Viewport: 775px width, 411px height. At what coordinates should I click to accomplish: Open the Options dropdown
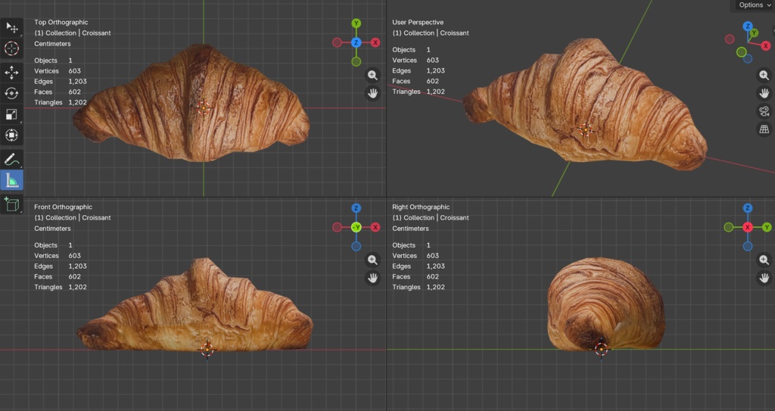click(755, 5)
